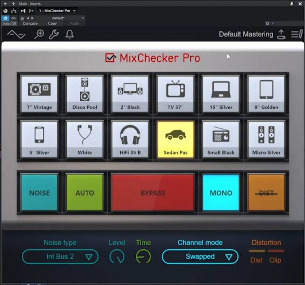
Task: Choose the 5" Silver phone simulation
Action: tap(39, 140)
